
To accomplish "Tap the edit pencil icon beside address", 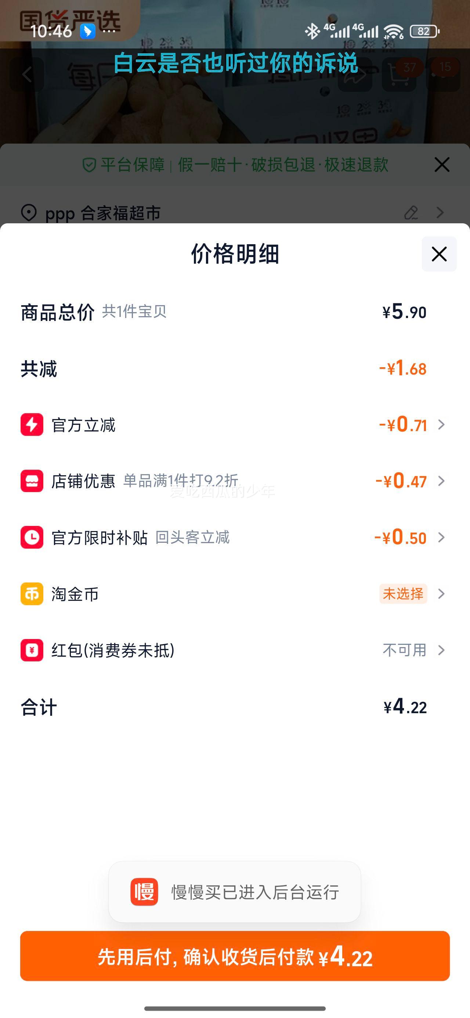I will pos(411,213).
